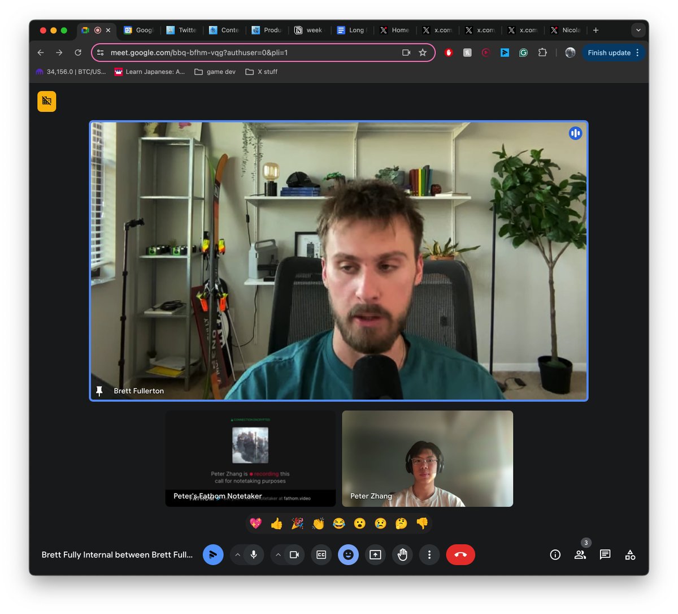The image size is (678, 614).
Task: Send the surprised face reaction
Action: [x=360, y=524]
